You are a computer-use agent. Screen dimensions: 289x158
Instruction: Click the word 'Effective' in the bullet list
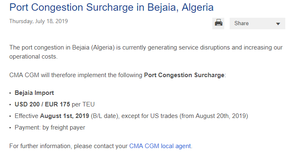point(26,116)
